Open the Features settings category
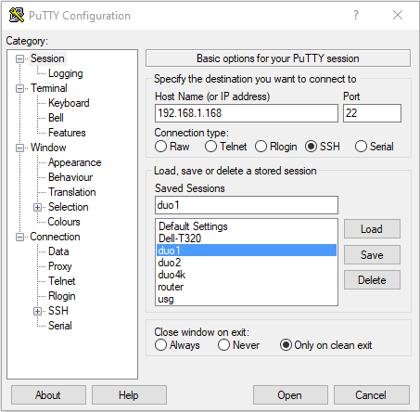Viewport: 420px width, 412px height. coord(67,133)
